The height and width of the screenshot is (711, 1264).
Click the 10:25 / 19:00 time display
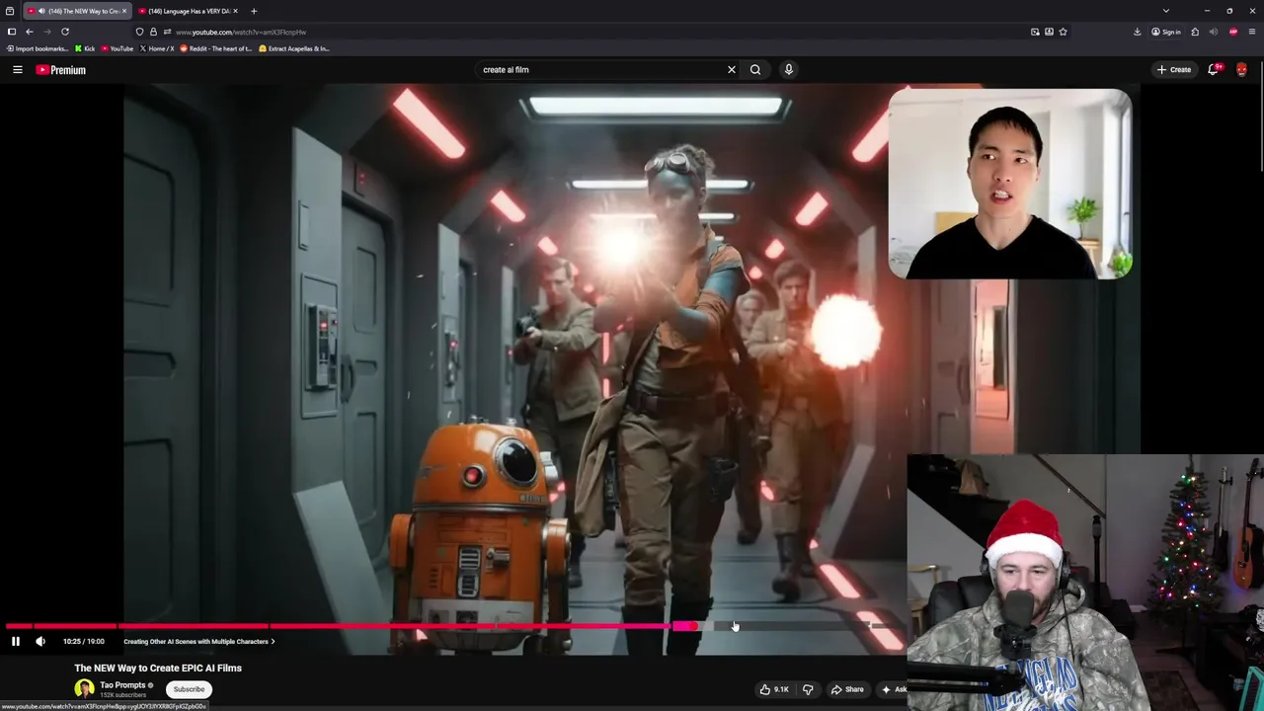coord(83,641)
